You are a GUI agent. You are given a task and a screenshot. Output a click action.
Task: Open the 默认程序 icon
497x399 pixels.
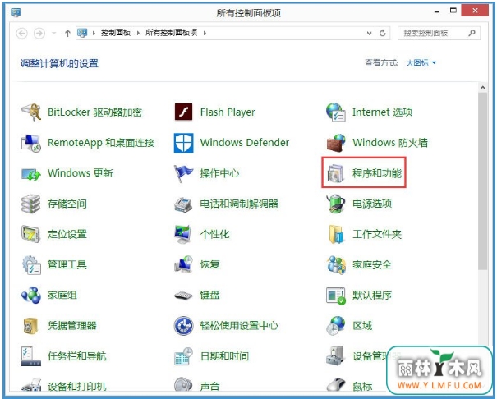click(336, 296)
